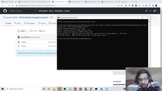Image resolution: width=162 pixels, height=91 pixels.
Task: Open a new browser tab with plus
Action: click(x=136, y=2)
